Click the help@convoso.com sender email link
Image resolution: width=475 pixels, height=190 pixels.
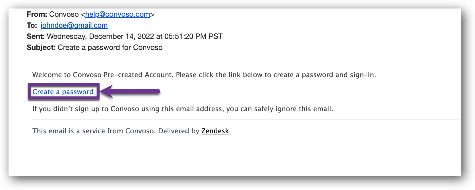pyautogui.click(x=117, y=14)
